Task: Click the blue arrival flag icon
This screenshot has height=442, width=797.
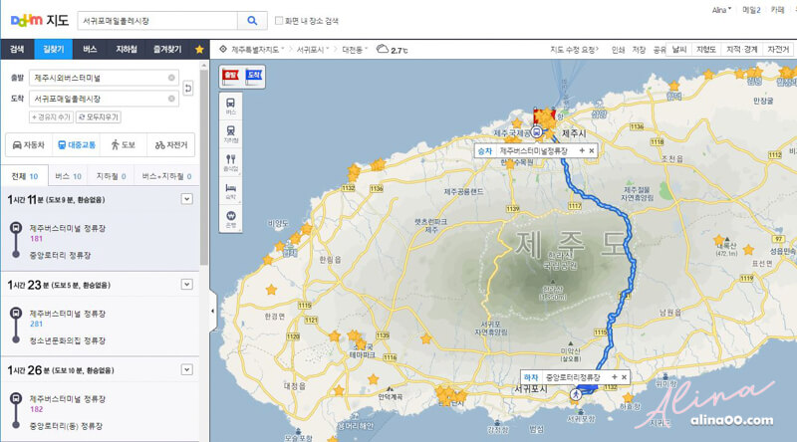Action: click(253, 76)
